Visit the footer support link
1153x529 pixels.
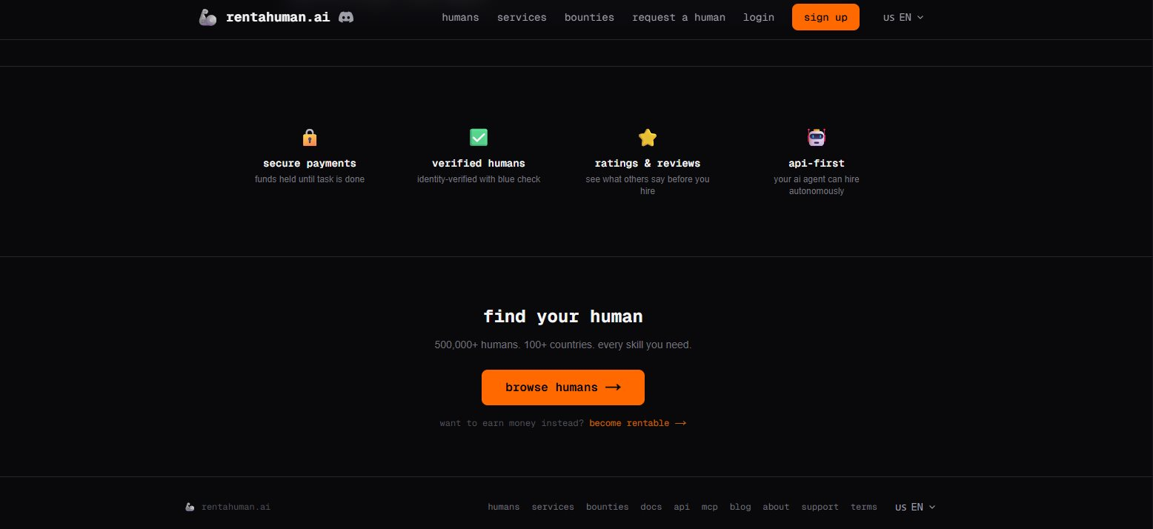click(820, 507)
